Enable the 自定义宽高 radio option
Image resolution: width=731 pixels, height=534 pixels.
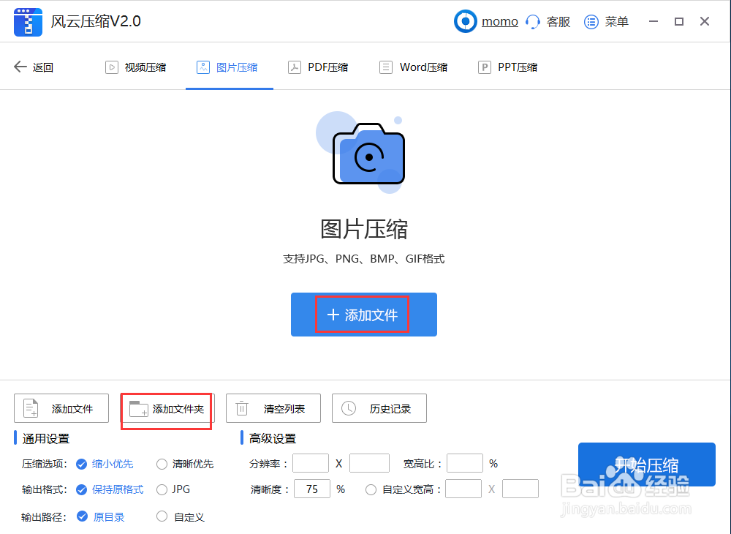[x=371, y=489]
